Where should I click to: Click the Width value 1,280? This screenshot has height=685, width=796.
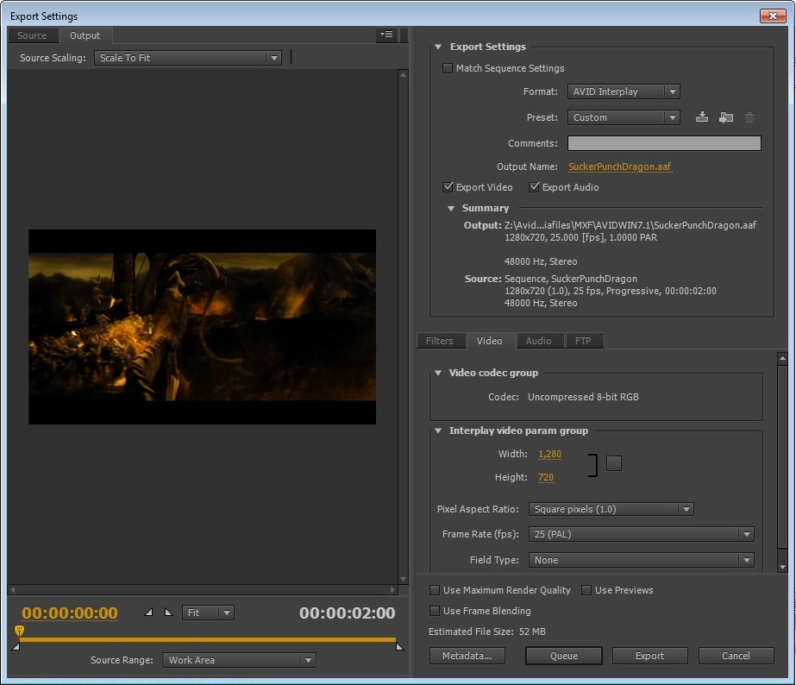[x=550, y=454]
